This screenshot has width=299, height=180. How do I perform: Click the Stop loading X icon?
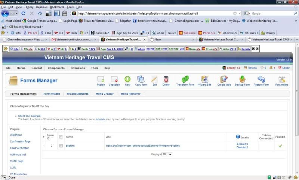(x=32, y=13)
